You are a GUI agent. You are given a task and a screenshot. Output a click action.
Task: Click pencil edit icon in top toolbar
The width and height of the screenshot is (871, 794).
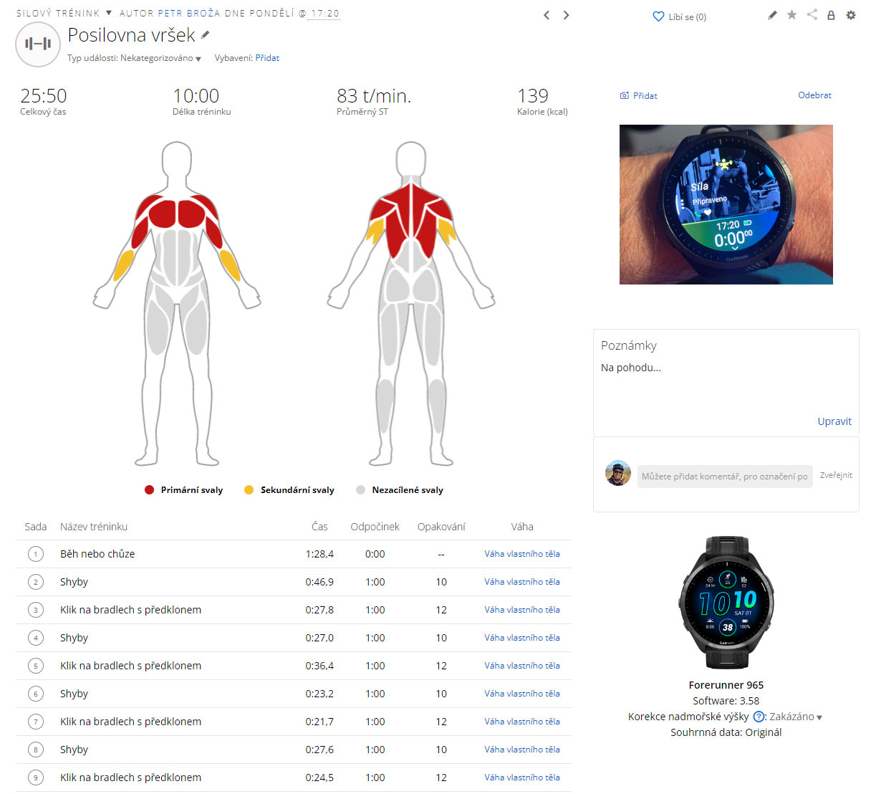pos(772,15)
